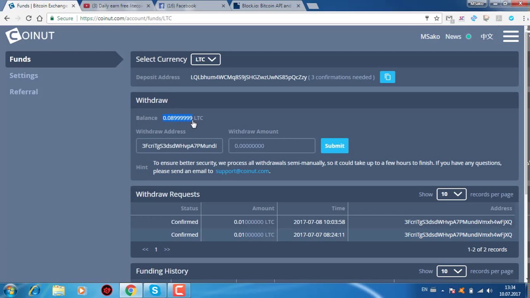The image size is (530, 298).
Task: Open Camtasia in the taskbar
Action: click(179, 291)
